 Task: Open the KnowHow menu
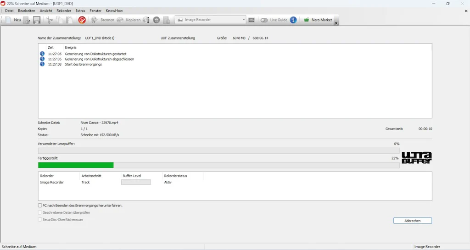(114, 11)
